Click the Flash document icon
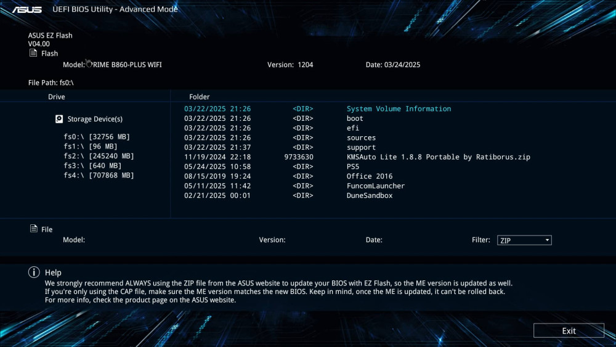Image resolution: width=616 pixels, height=347 pixels. pyautogui.click(x=33, y=53)
